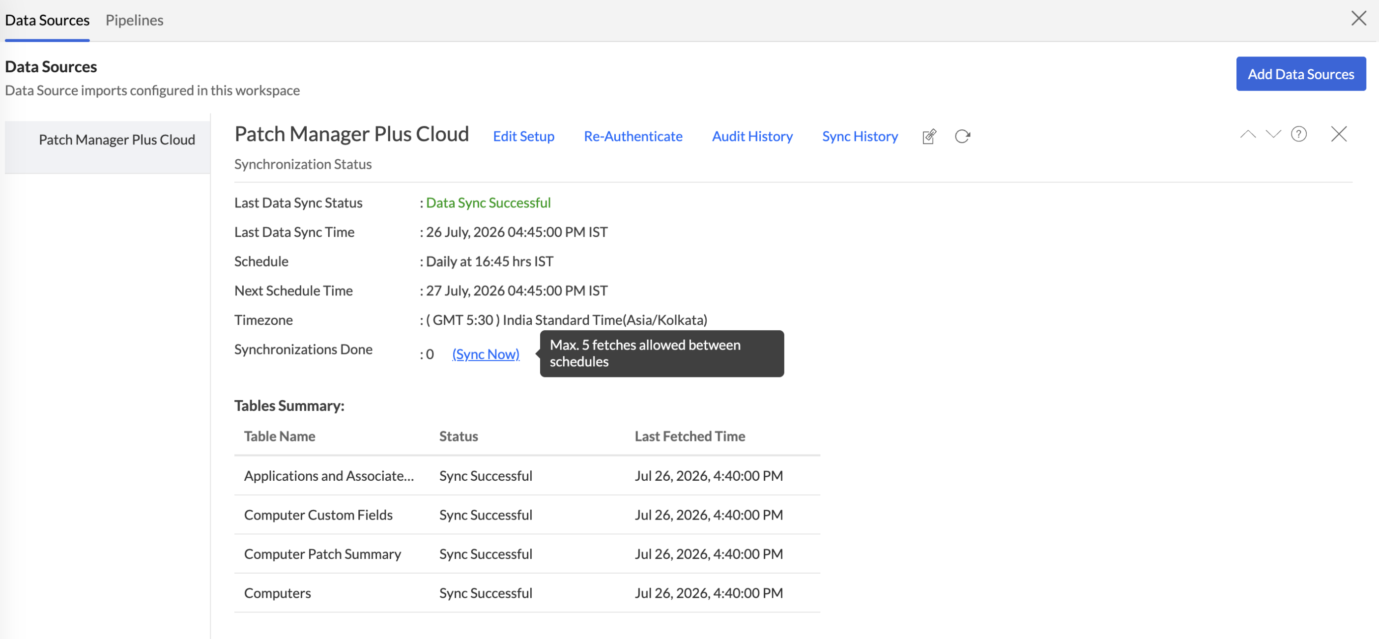1379x639 pixels.
Task: Click the Last Data Sync Time value
Action: pyautogui.click(x=517, y=232)
